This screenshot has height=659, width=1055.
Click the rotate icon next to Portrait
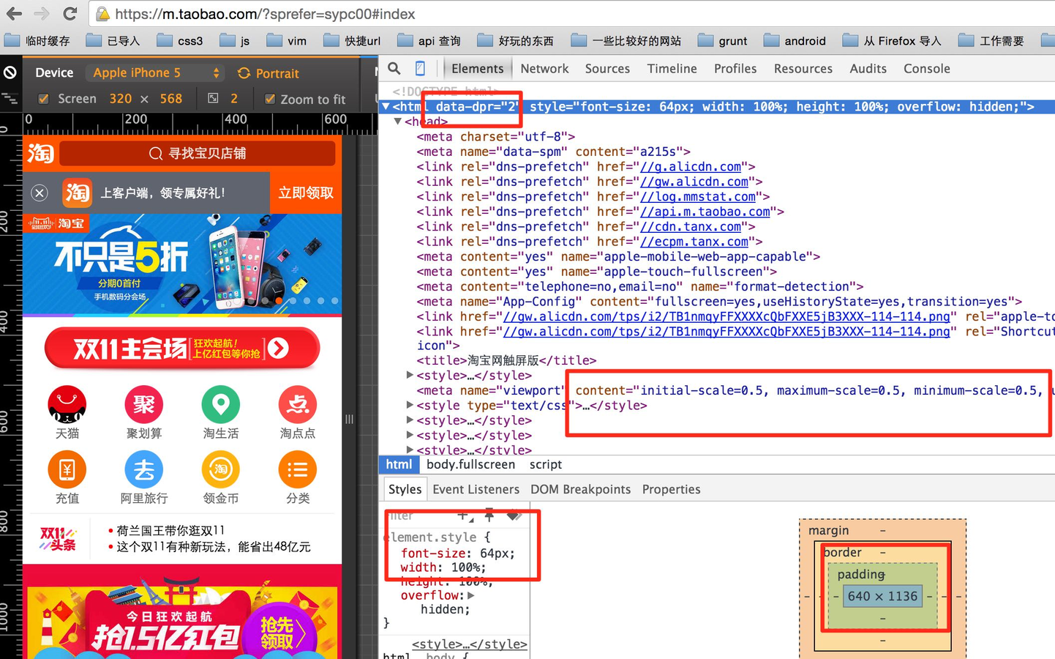click(244, 73)
